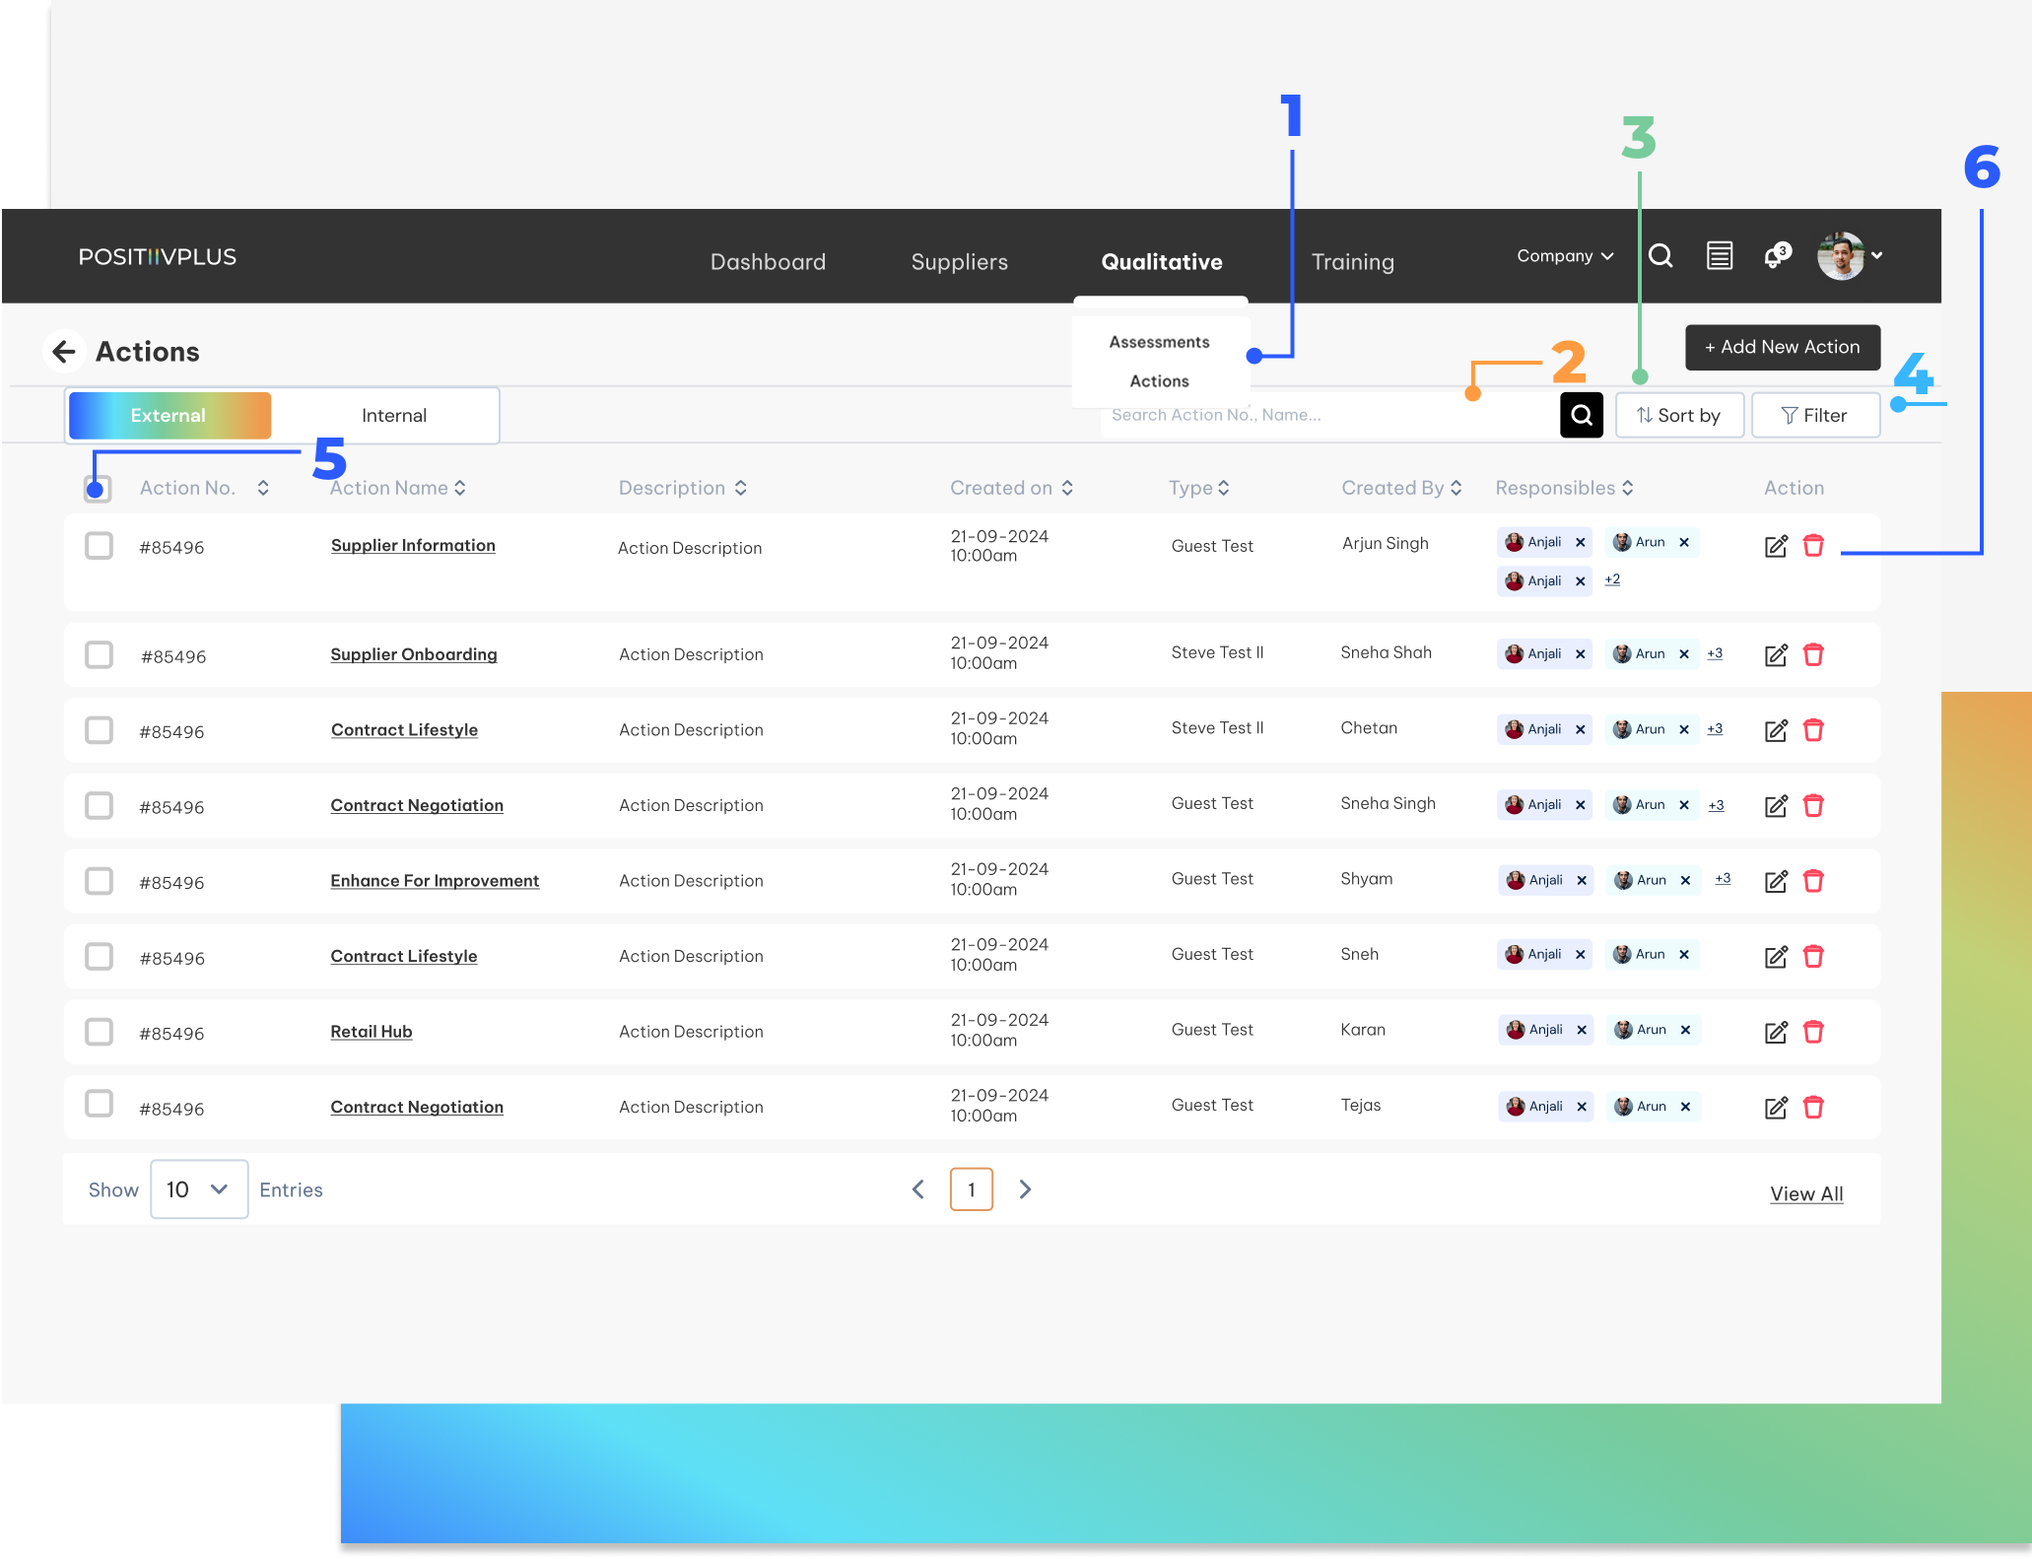Go to next page arrow
The width and height of the screenshot is (2032, 1559).
click(1025, 1189)
